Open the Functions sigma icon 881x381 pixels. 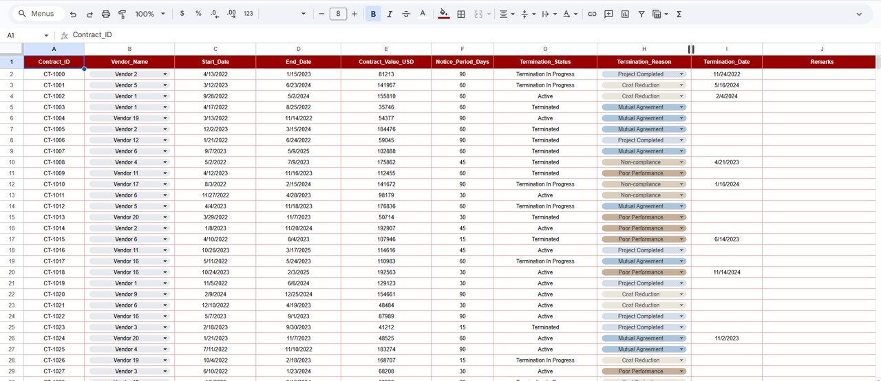pyautogui.click(x=679, y=14)
